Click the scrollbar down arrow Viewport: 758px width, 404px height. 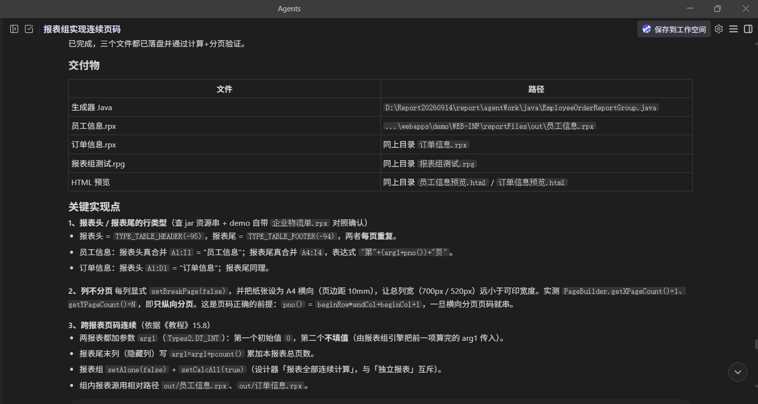tap(756, 386)
